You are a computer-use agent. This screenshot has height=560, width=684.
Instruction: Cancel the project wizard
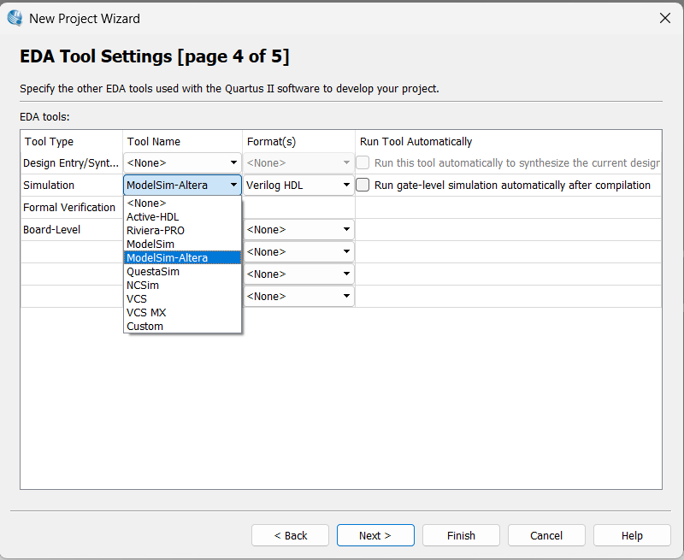(x=546, y=535)
